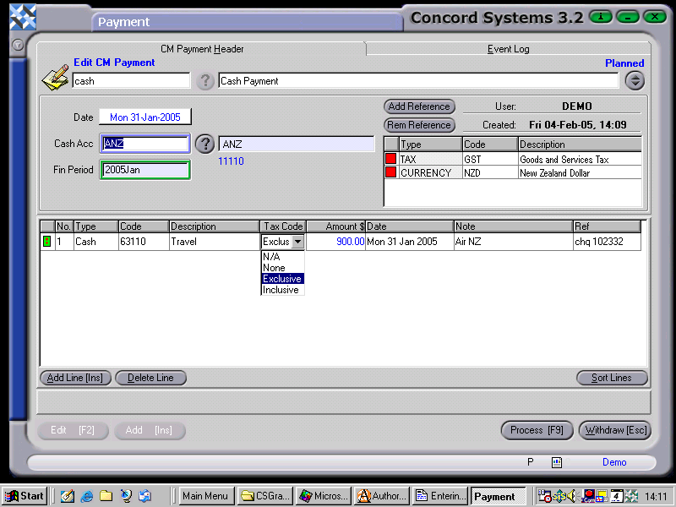Click the circled icon on left sidebar edge
The image size is (676, 507).
(16, 46)
